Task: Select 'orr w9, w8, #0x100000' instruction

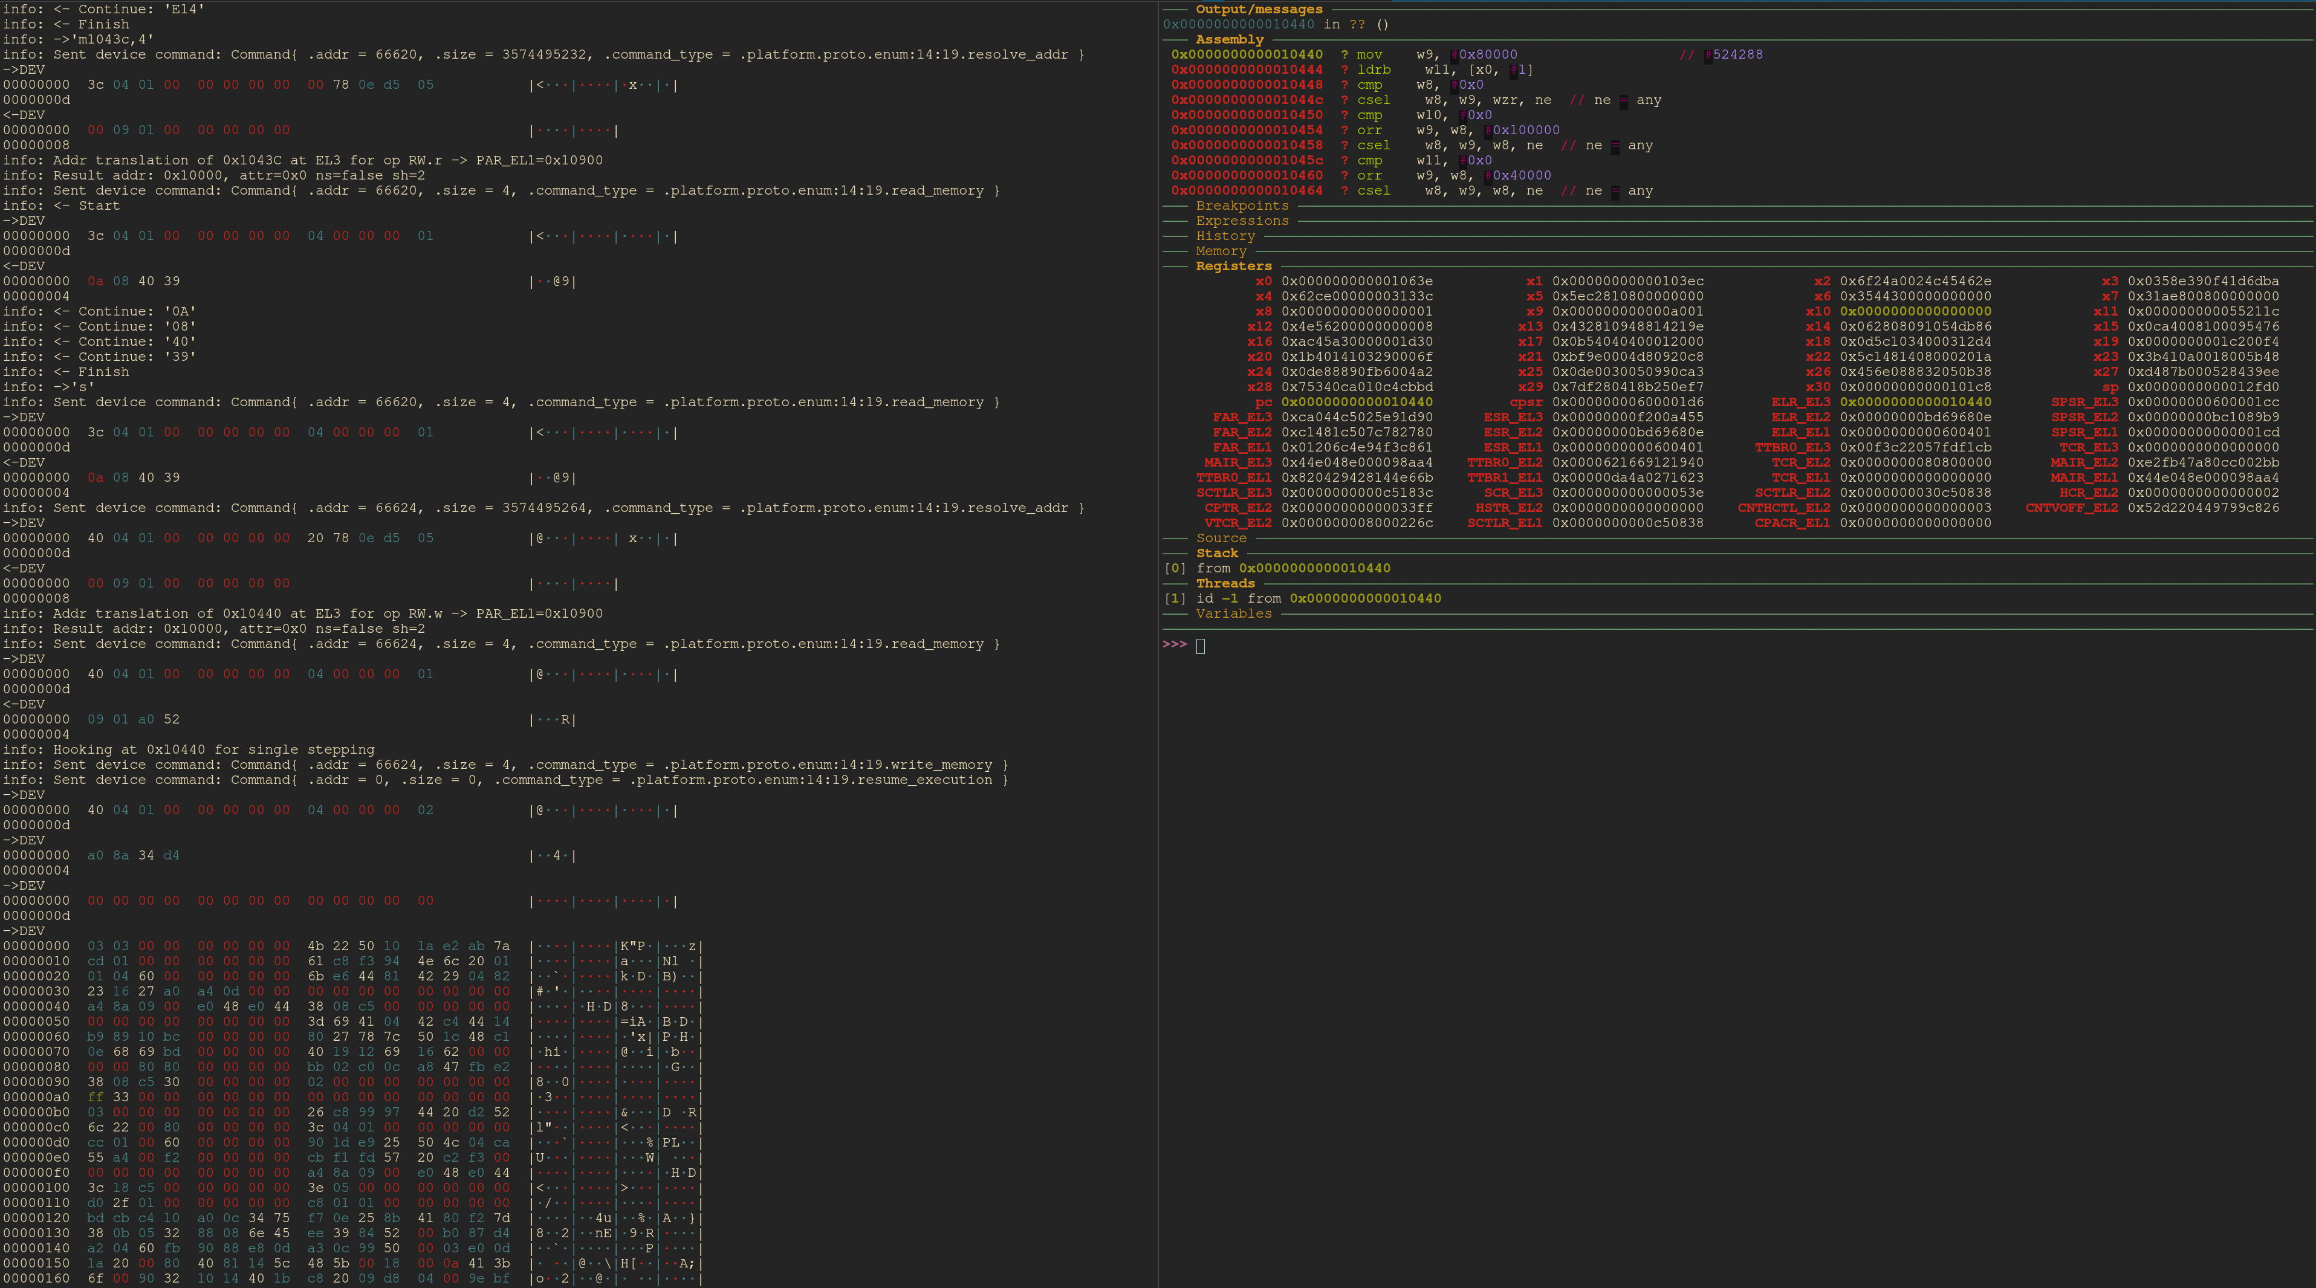Action: point(1458,131)
